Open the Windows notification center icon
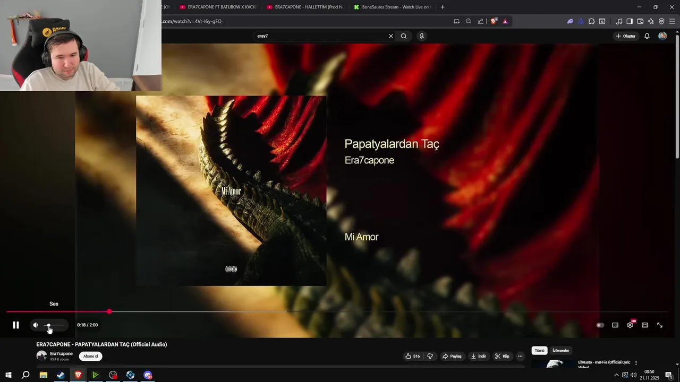 669,375
